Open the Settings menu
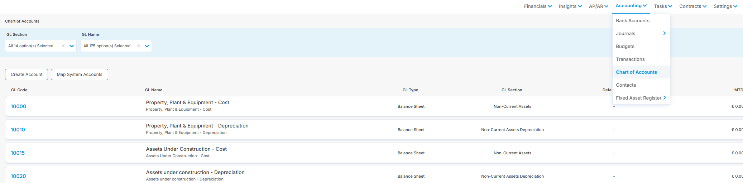Image resolution: width=743 pixels, height=183 pixels. [725, 6]
